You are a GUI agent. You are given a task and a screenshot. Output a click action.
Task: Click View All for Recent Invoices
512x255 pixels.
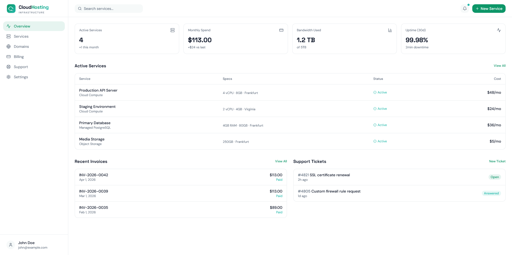[x=281, y=161]
